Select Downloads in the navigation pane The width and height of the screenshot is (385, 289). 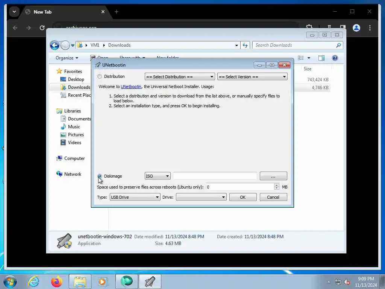click(79, 87)
